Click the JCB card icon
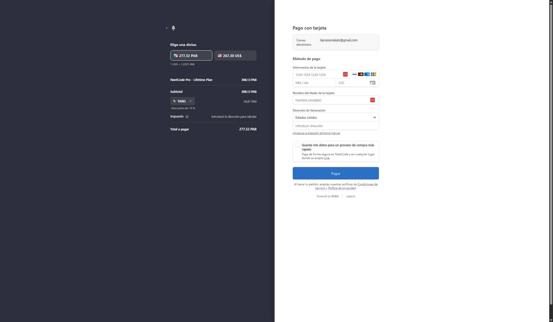This screenshot has width=553, height=322. (373, 74)
